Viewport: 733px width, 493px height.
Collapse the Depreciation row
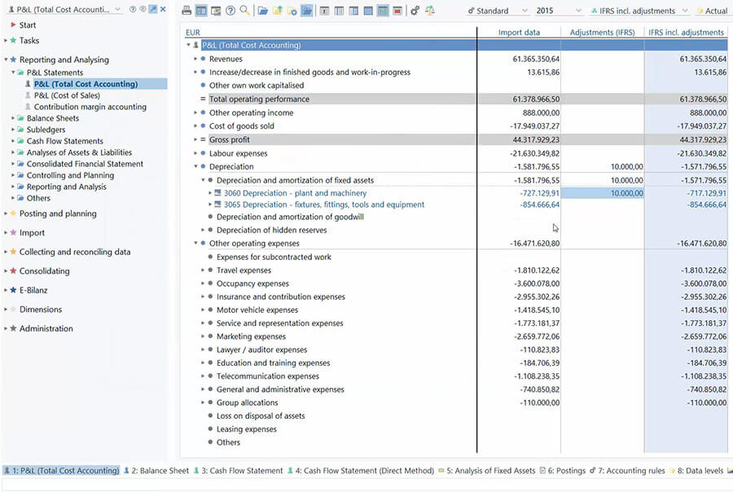click(x=195, y=166)
